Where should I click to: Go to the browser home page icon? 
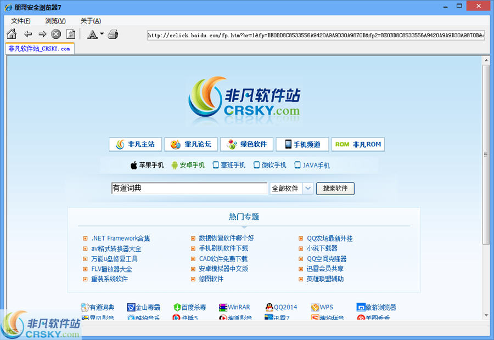click(x=12, y=34)
